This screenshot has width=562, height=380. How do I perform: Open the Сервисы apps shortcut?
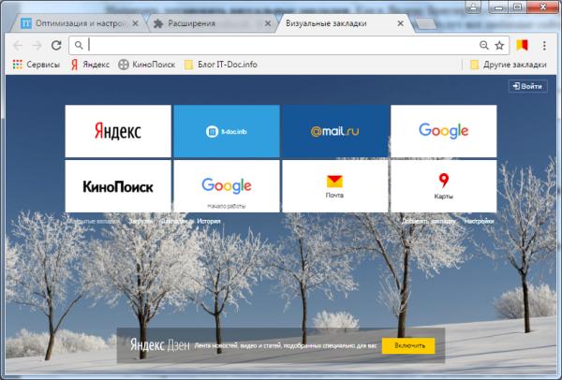pyautogui.click(x=37, y=65)
